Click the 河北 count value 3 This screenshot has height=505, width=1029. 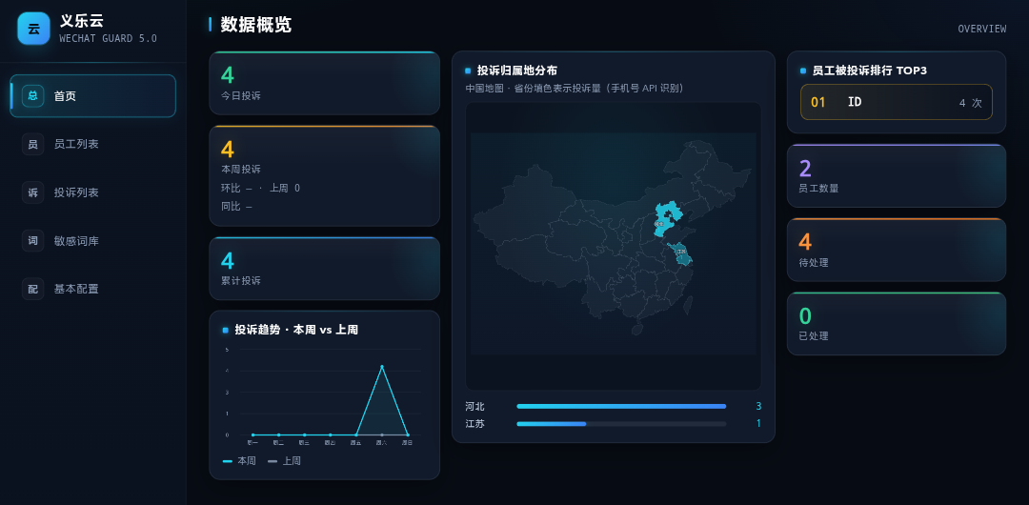pyautogui.click(x=758, y=407)
